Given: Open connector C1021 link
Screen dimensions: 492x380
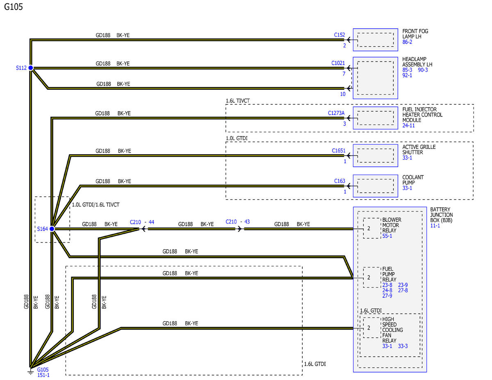Looking at the screenshot, I should click(x=338, y=64).
